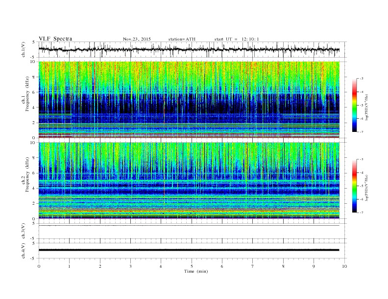Click the 'start UT = 12:10:1' text
Screen dimensions: 388x299
click(x=237, y=39)
